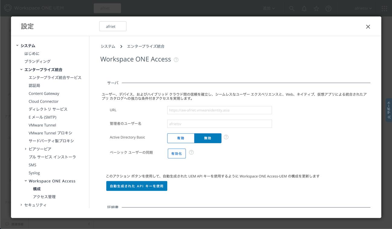392x229 pixels.
Task: Click システム breadcrumb link
Action: pos(108,46)
